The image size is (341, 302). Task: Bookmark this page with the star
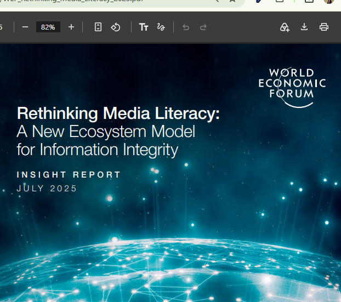tap(232, 1)
